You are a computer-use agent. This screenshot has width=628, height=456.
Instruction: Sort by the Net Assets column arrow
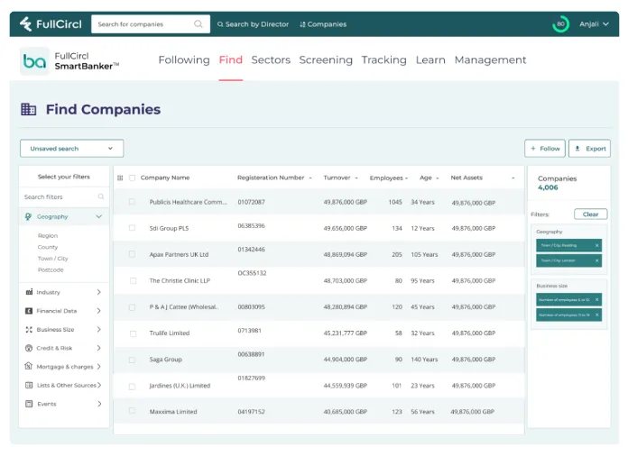(x=513, y=178)
